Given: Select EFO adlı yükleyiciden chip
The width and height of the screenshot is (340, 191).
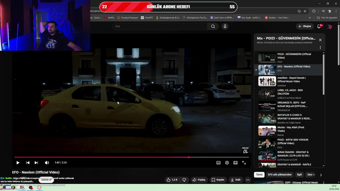Looking at the screenshot, I should pos(280,175).
